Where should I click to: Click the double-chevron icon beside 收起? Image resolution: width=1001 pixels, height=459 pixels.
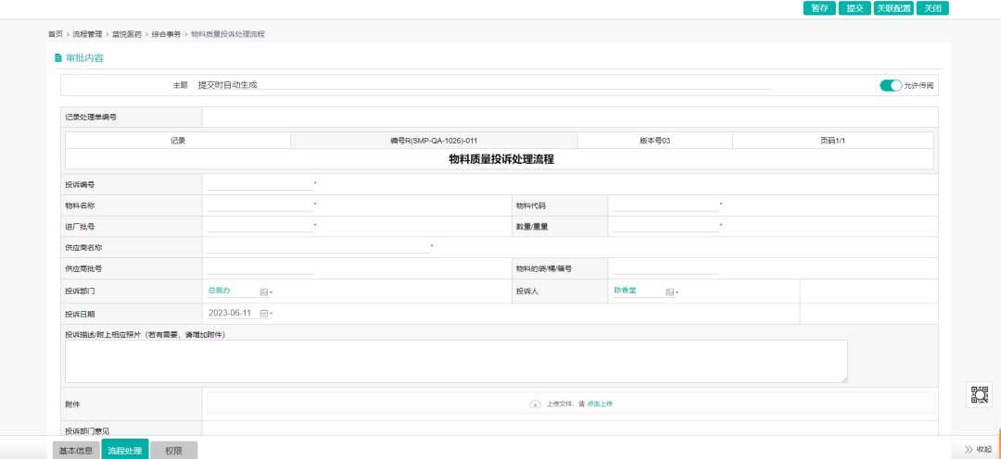tap(969, 450)
